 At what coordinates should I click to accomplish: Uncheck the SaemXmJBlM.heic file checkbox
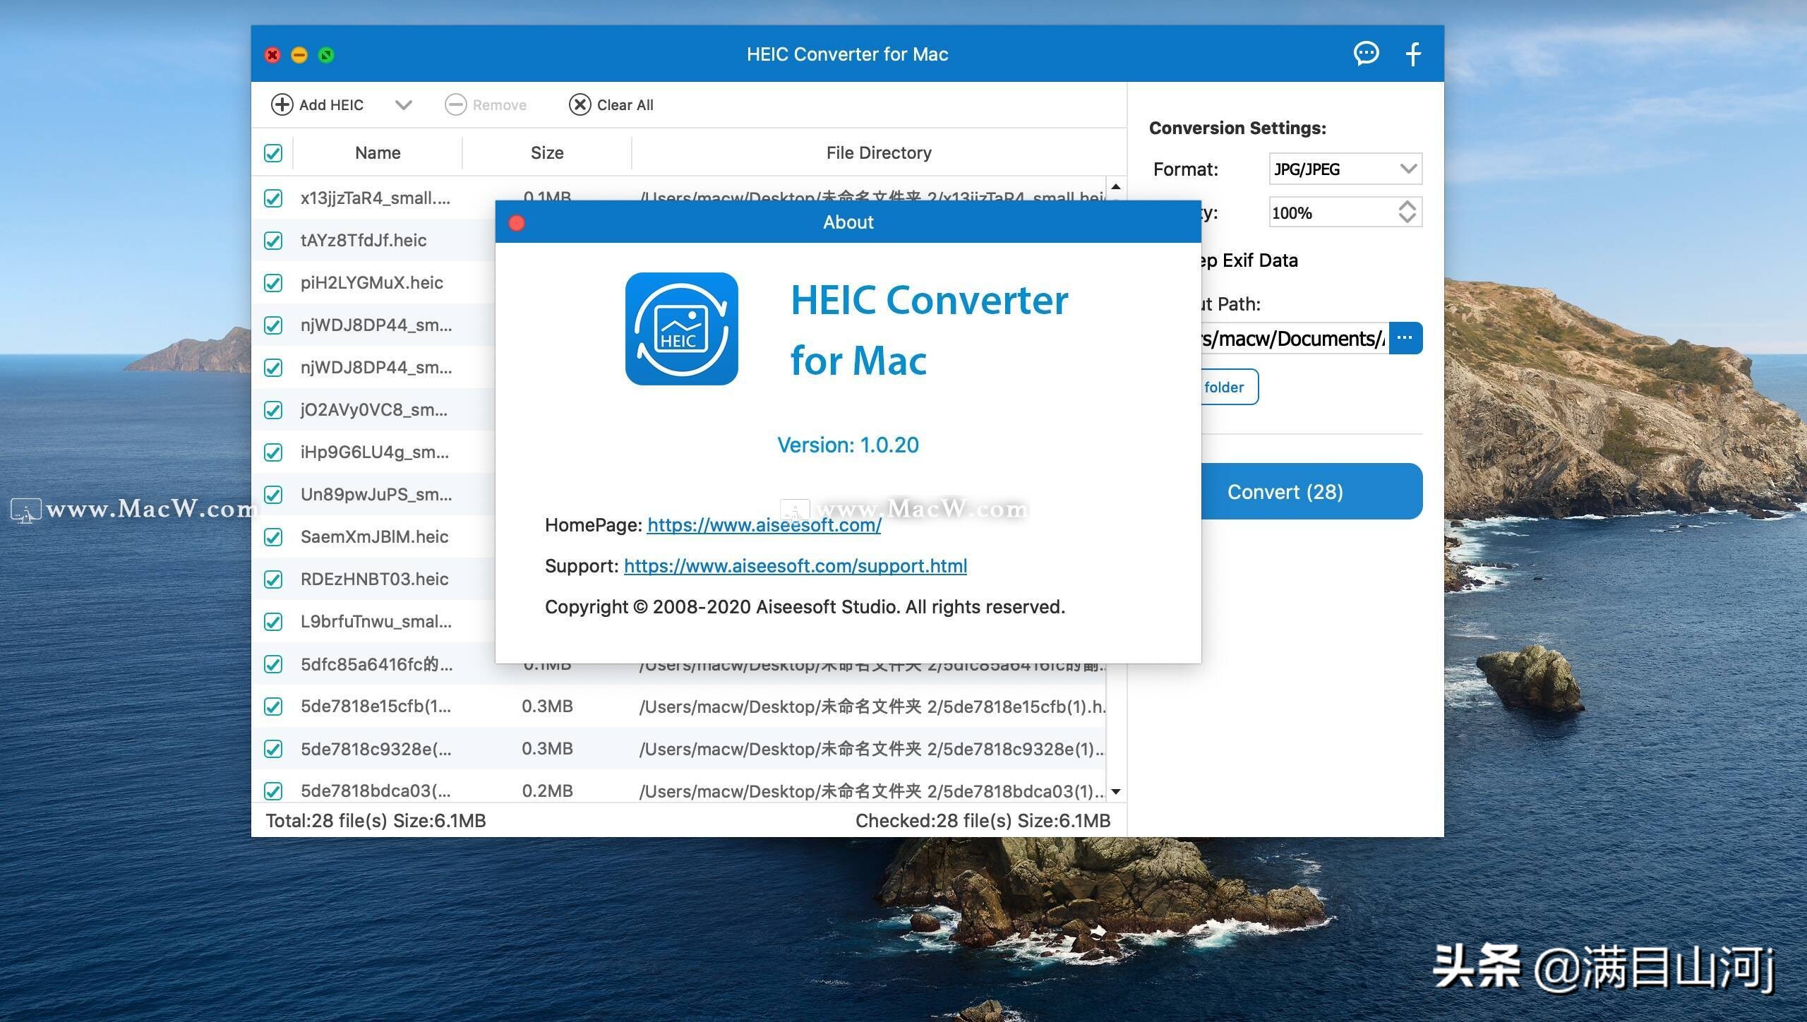[273, 537]
